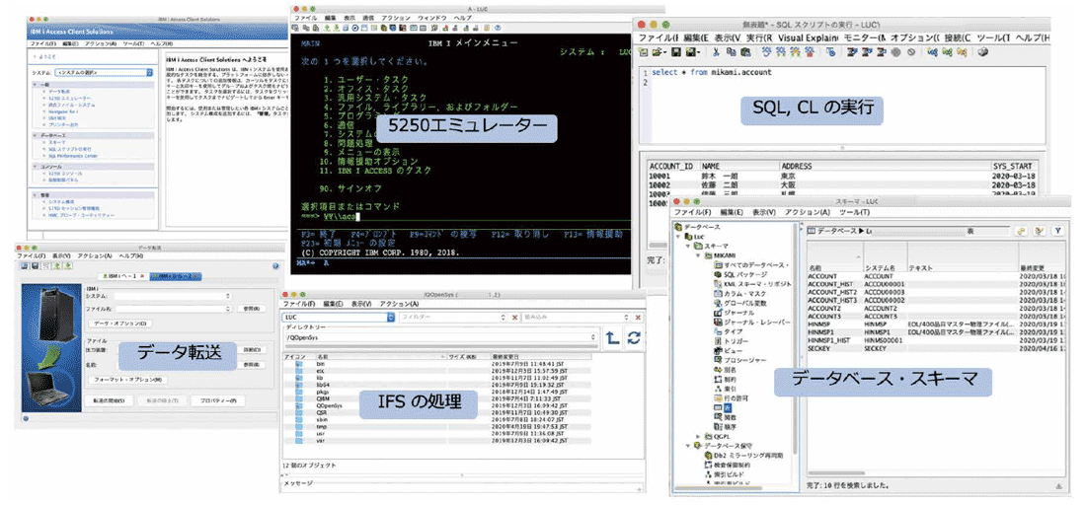Refresh the IFS directory listing
Screen dimensions: 1086x505
point(634,337)
